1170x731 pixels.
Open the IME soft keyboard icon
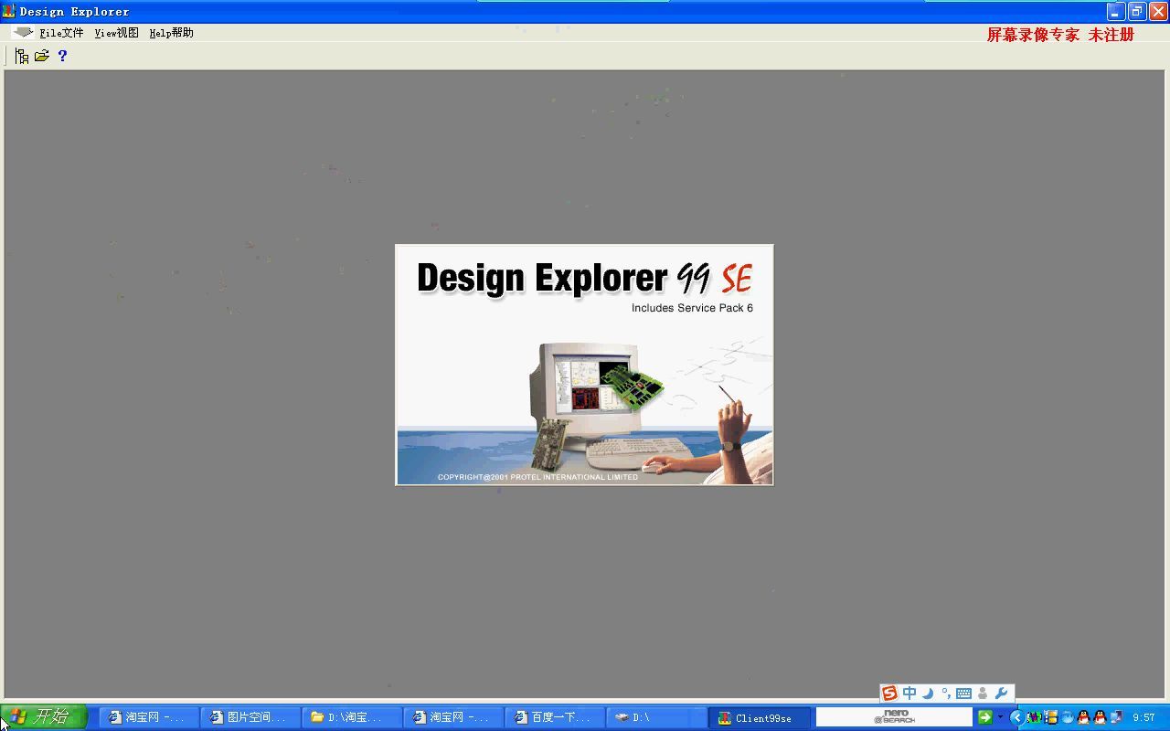963,694
